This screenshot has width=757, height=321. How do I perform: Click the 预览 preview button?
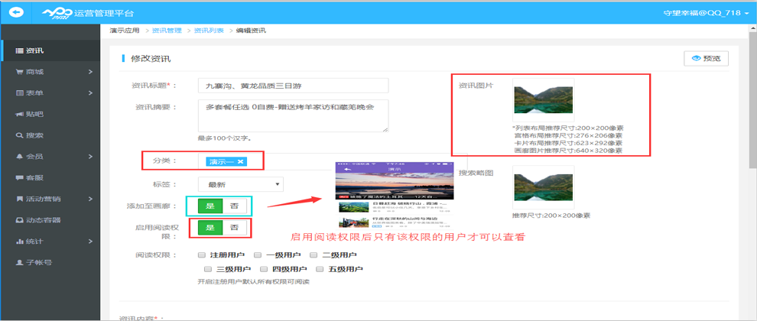point(705,58)
